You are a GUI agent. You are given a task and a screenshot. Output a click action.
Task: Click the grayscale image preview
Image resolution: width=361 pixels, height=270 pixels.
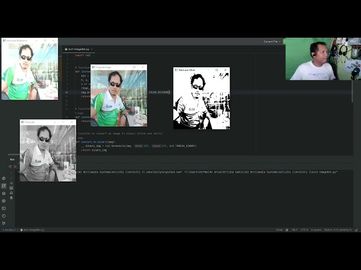point(48,153)
